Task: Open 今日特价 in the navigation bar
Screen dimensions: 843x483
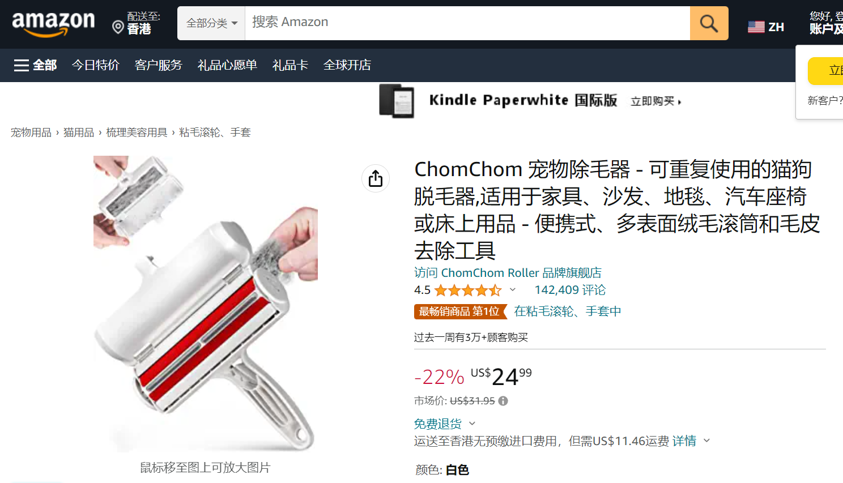Action: (x=96, y=65)
